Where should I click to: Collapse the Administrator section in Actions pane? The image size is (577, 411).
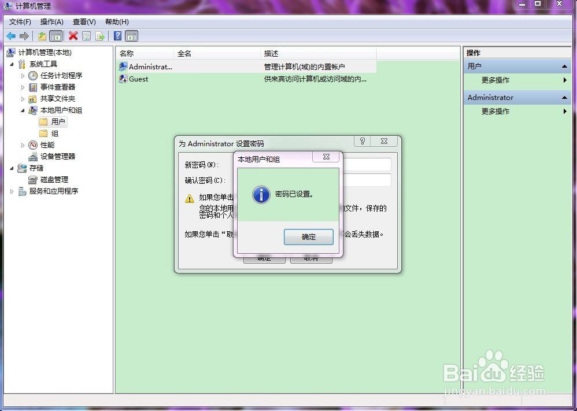point(564,98)
